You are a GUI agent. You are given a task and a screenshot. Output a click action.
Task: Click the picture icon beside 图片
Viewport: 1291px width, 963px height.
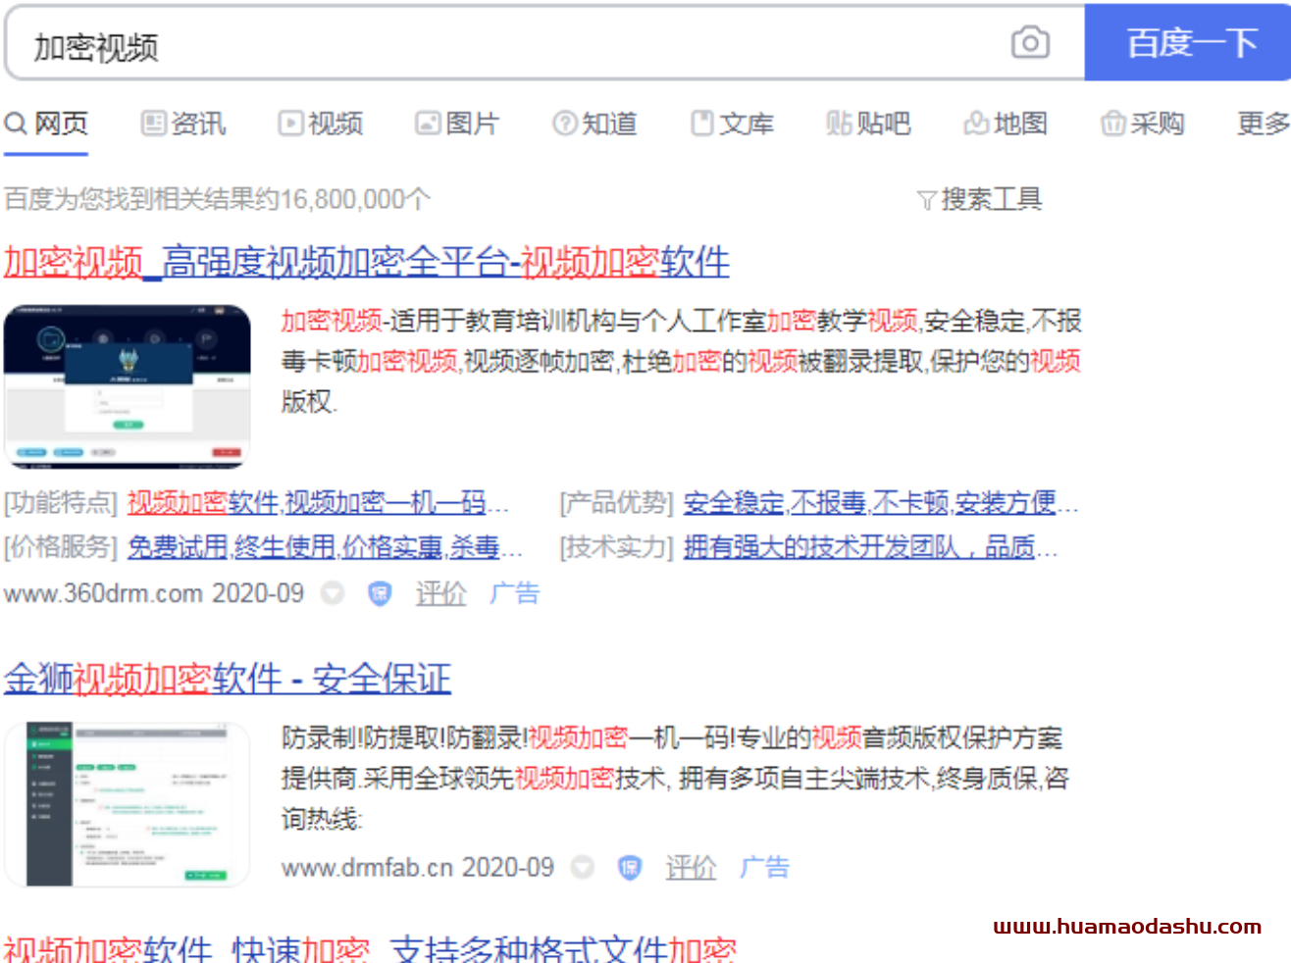(x=428, y=124)
